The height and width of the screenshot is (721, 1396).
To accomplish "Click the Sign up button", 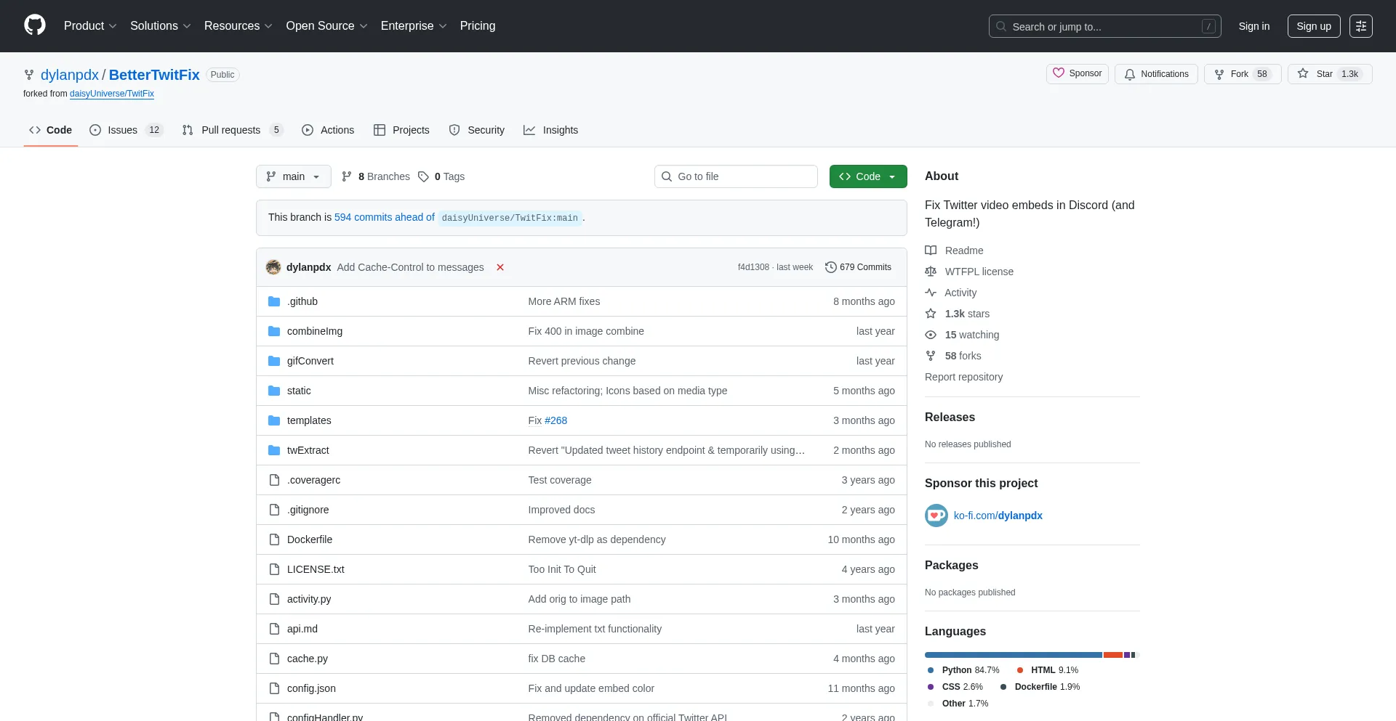I will click(x=1313, y=26).
